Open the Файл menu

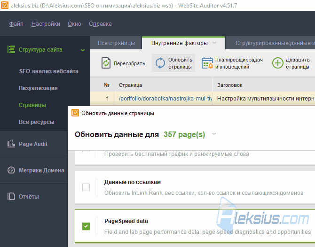[16, 24]
